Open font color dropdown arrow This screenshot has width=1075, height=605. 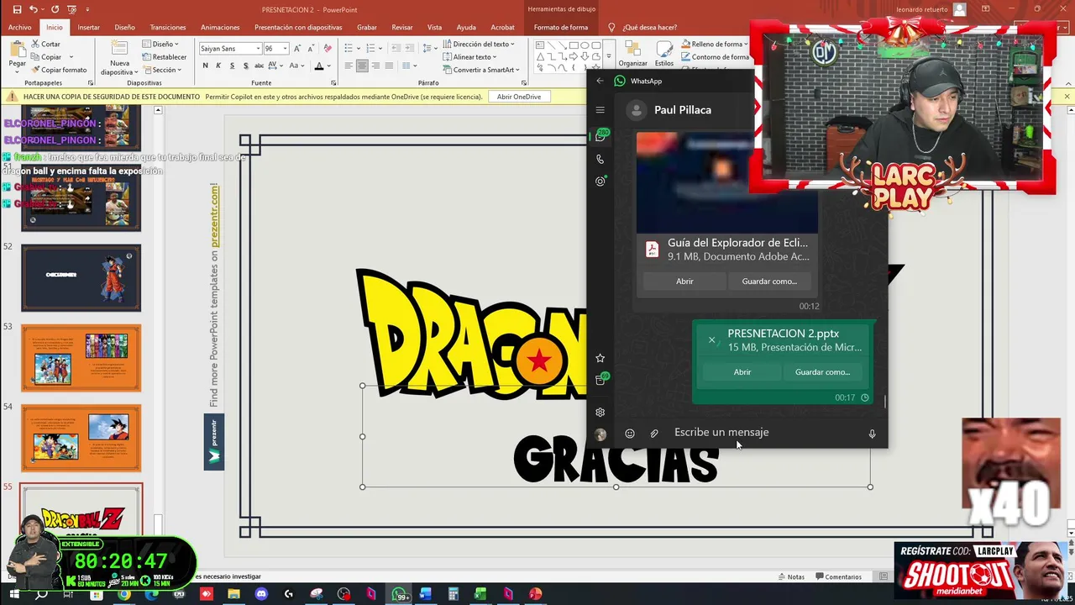click(x=329, y=66)
